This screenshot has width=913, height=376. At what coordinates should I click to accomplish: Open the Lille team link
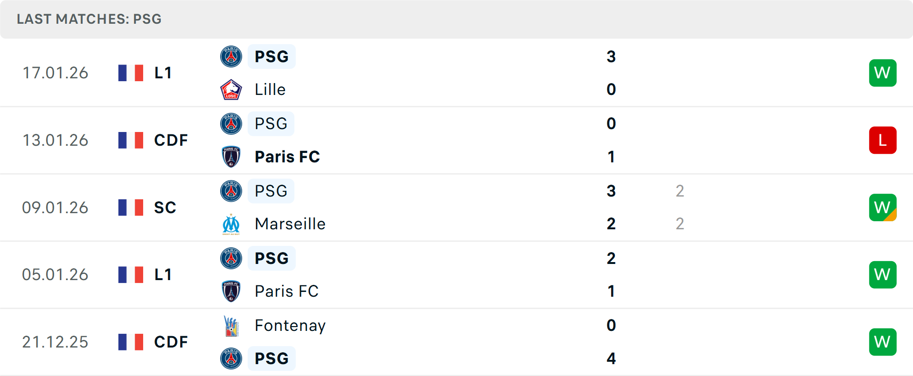(x=270, y=90)
